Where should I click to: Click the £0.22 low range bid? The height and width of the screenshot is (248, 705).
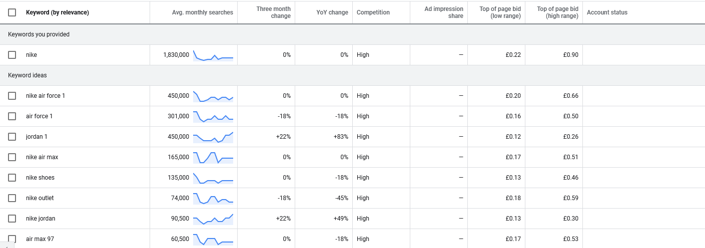coord(513,55)
